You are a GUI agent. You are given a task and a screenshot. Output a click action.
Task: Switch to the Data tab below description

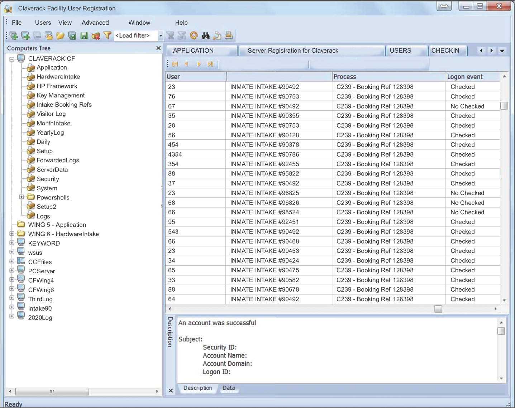229,388
